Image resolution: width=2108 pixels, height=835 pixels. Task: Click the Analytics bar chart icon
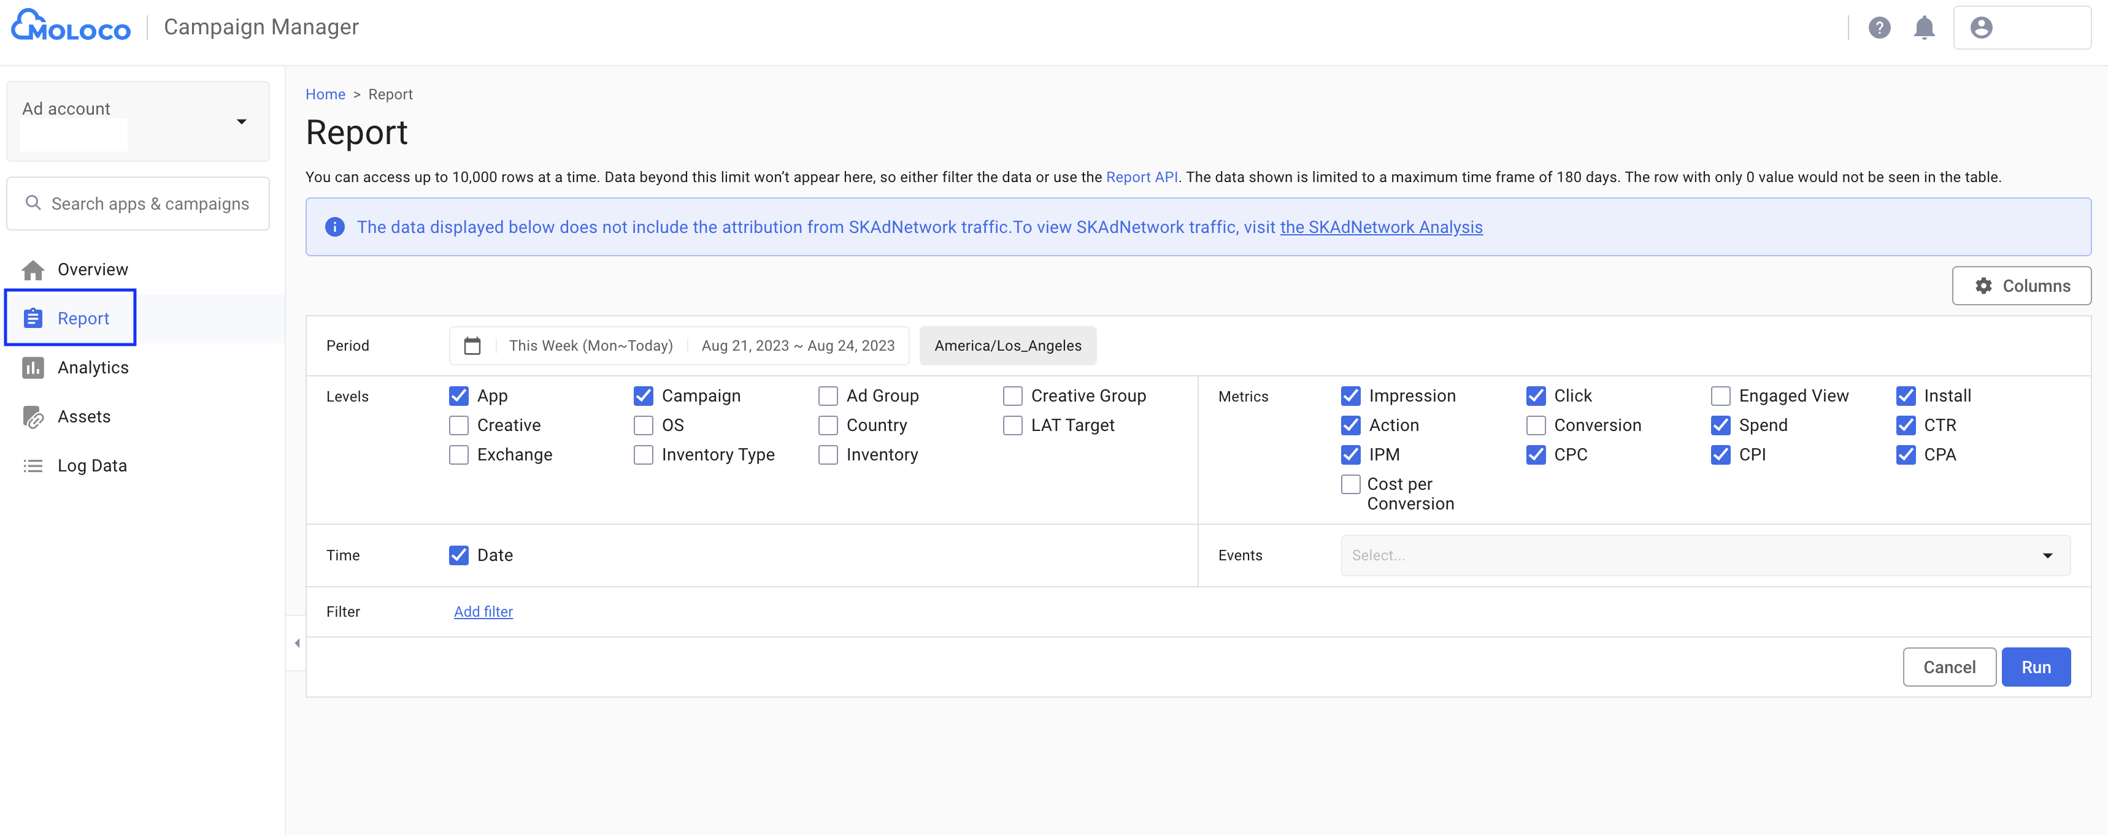coord(34,368)
